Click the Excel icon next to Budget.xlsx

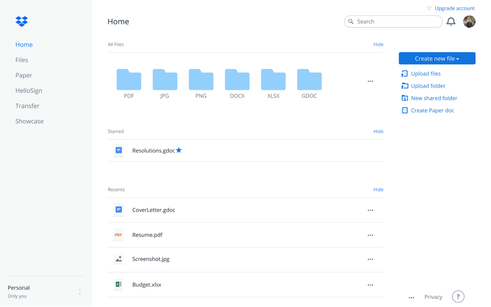118,284
